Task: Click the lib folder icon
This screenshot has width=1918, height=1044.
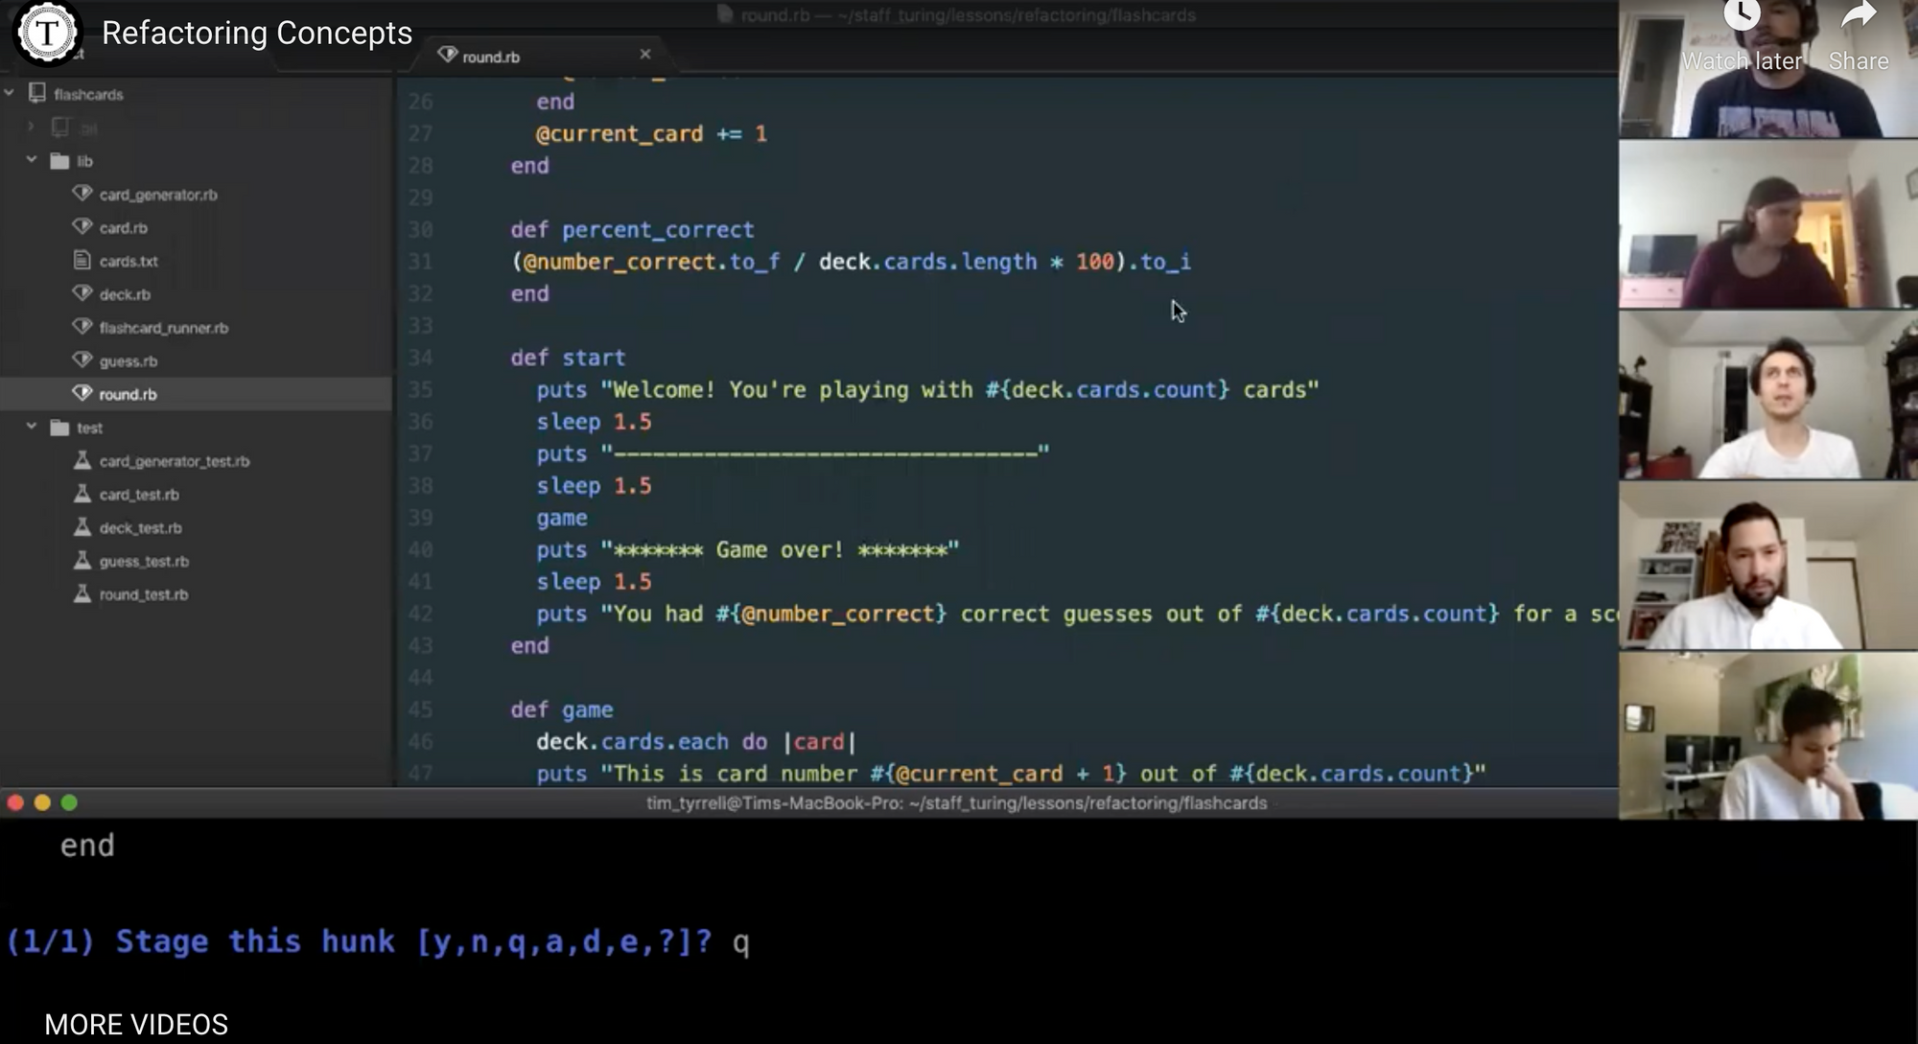Action: click(x=59, y=161)
